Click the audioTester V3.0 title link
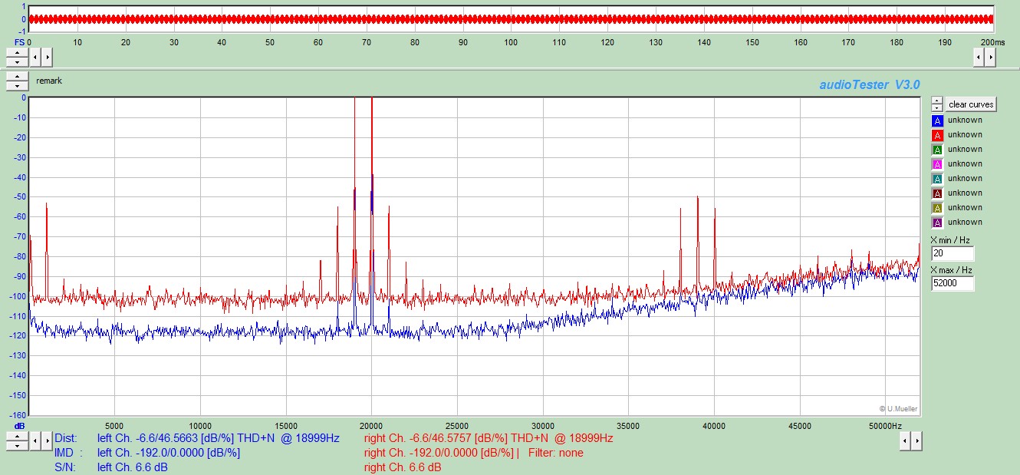Screen dimensions: 1020x475 pos(869,84)
